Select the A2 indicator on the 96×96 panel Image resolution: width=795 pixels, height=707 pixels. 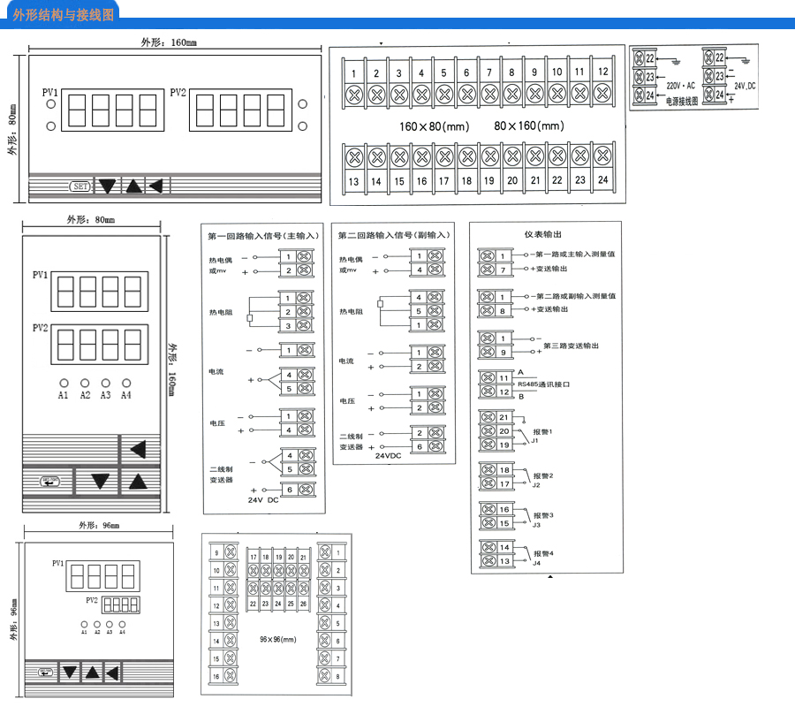(96, 624)
